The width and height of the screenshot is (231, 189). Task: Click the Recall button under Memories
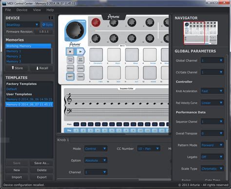point(42,68)
